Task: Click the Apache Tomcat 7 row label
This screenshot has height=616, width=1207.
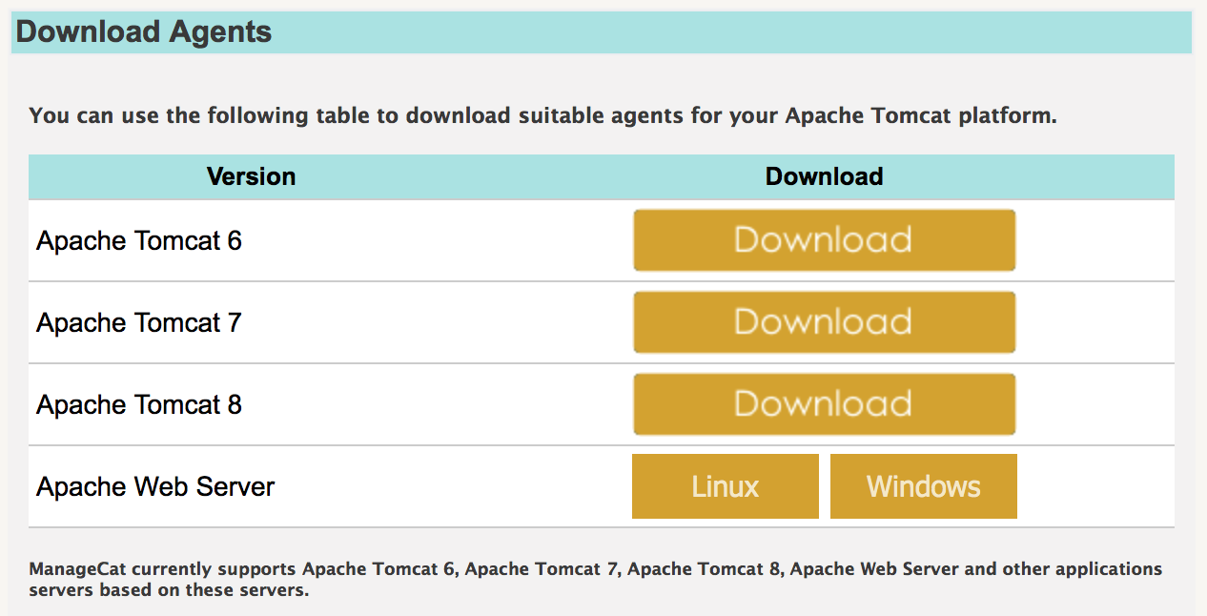Action: (x=139, y=323)
